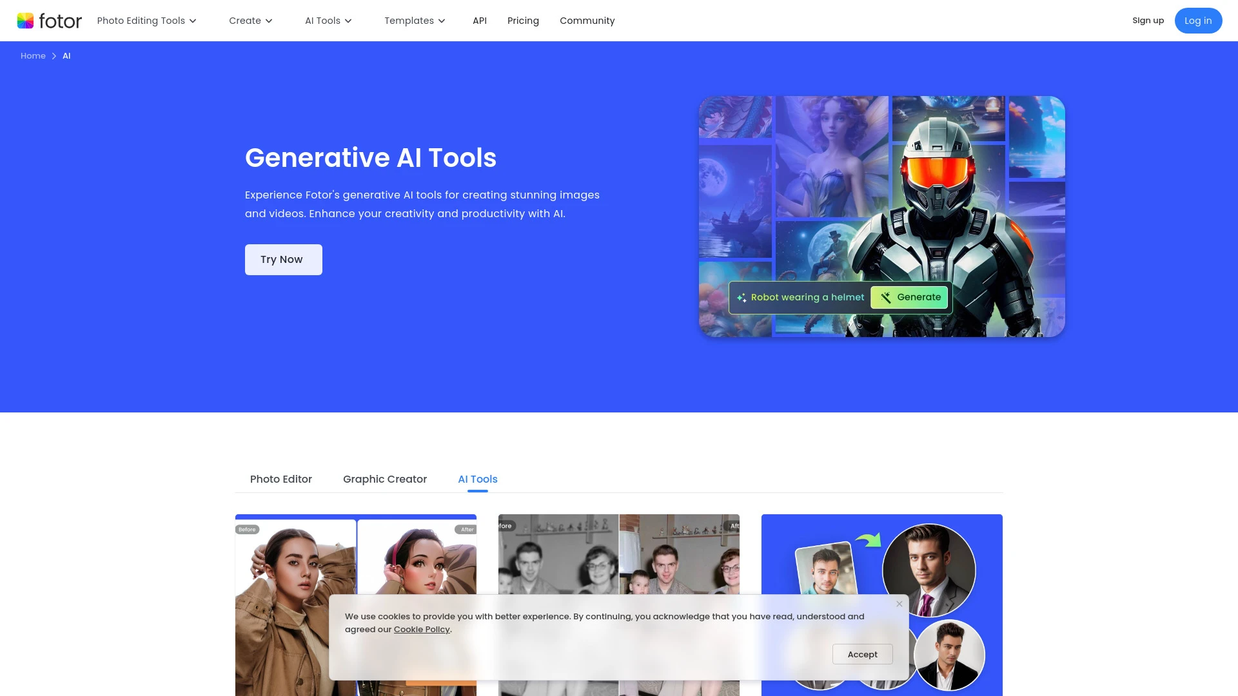Screen dimensions: 1238x696
Task: Accept the cookie notice
Action: [x=862, y=654]
